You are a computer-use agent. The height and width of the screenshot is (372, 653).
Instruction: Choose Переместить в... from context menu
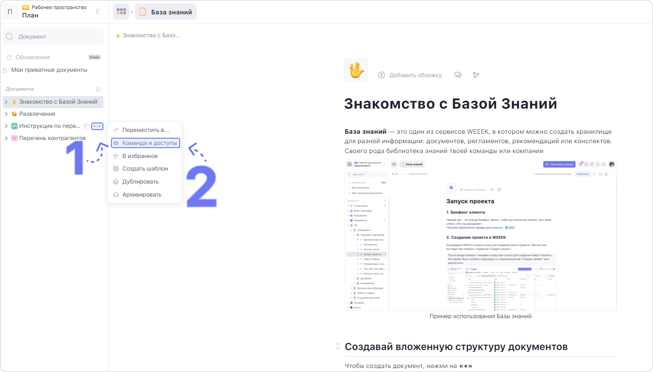point(145,130)
